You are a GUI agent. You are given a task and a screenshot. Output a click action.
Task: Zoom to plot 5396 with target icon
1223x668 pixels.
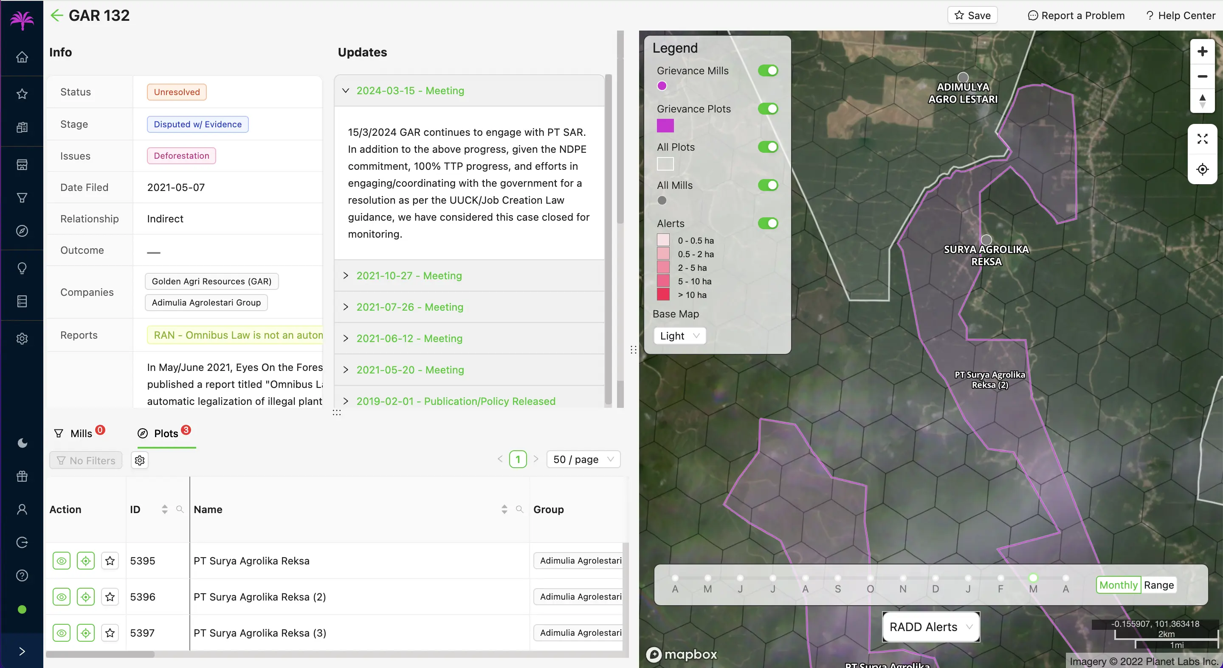[85, 596]
